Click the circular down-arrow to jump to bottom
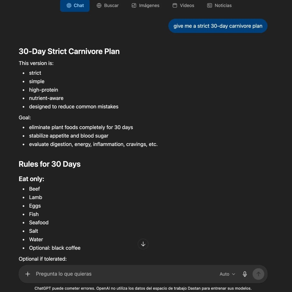 pos(143,244)
